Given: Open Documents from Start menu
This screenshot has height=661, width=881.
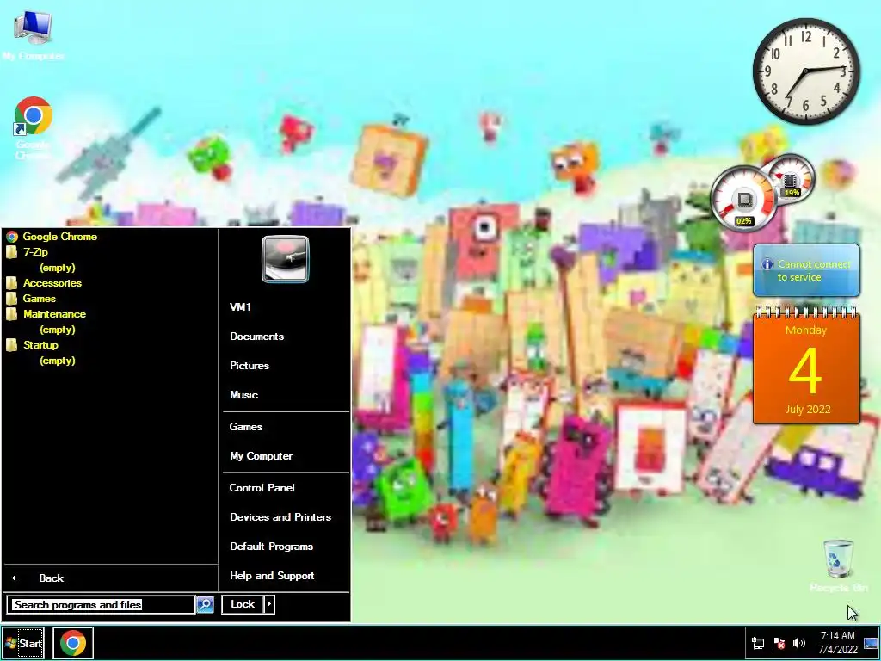Looking at the screenshot, I should (256, 337).
